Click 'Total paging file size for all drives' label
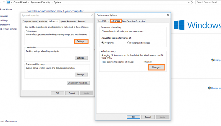Screen dimensions: 221x126 pos(118,62)
